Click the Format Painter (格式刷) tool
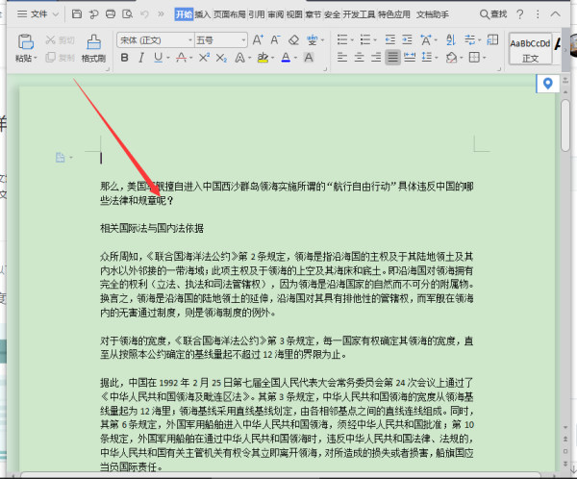 [93, 47]
